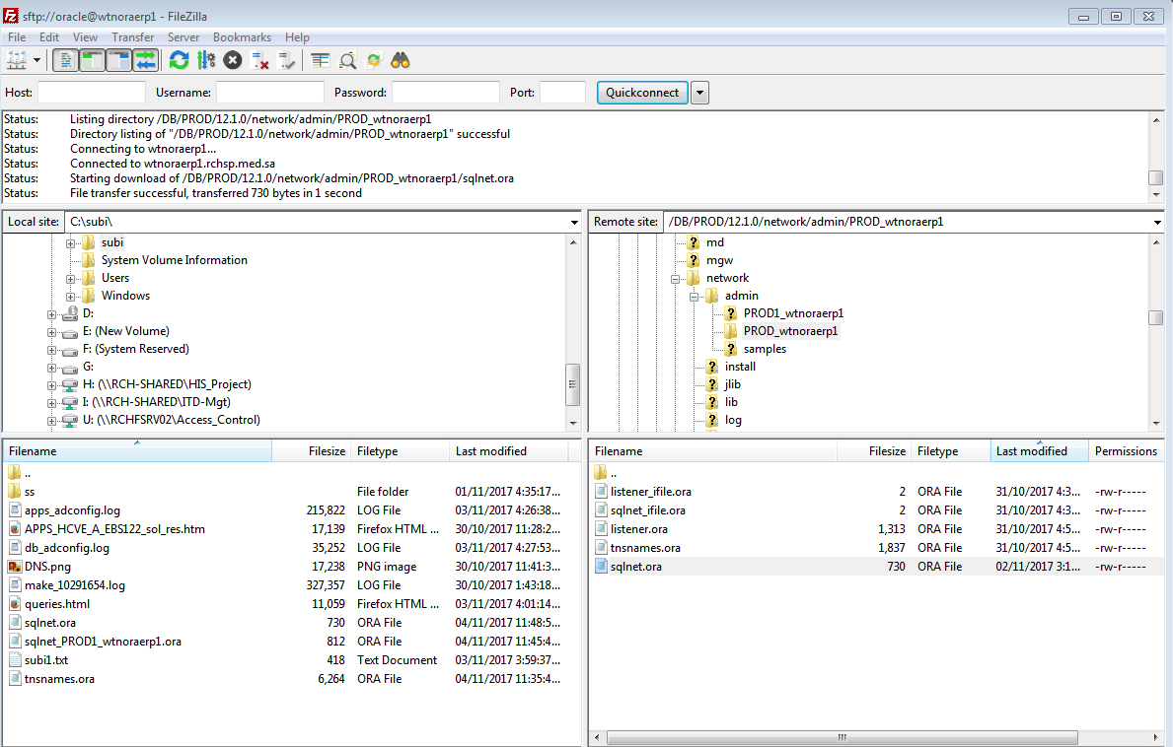Expand the Windows folder in local tree
The width and height of the screenshot is (1173, 747).
click(x=71, y=296)
